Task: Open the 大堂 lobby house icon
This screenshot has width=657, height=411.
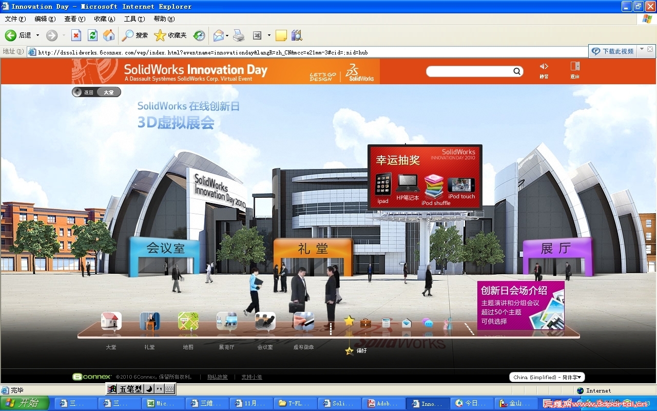Action: click(111, 321)
